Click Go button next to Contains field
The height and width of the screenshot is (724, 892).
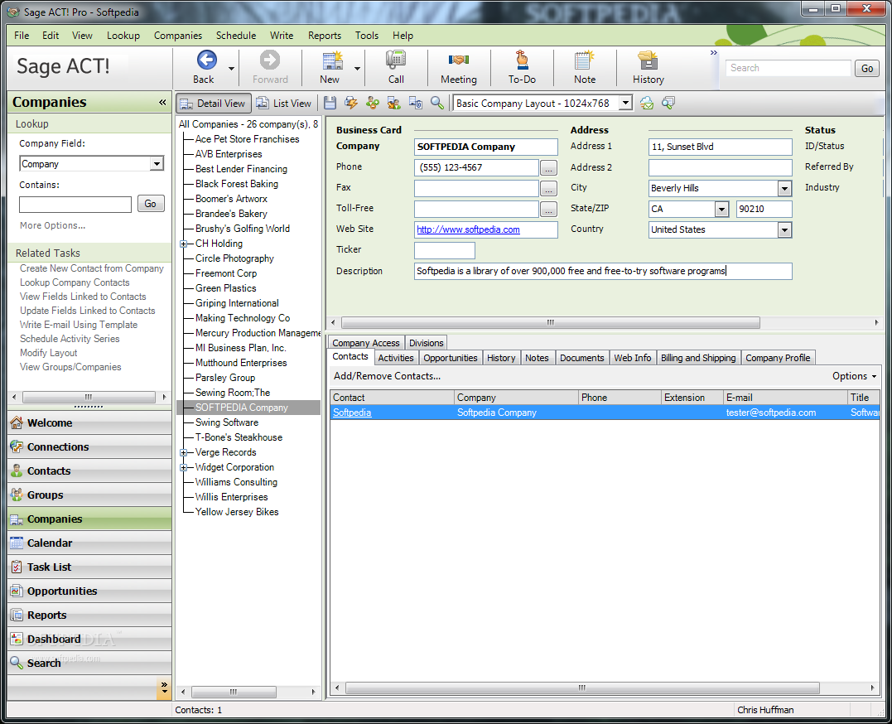[151, 204]
